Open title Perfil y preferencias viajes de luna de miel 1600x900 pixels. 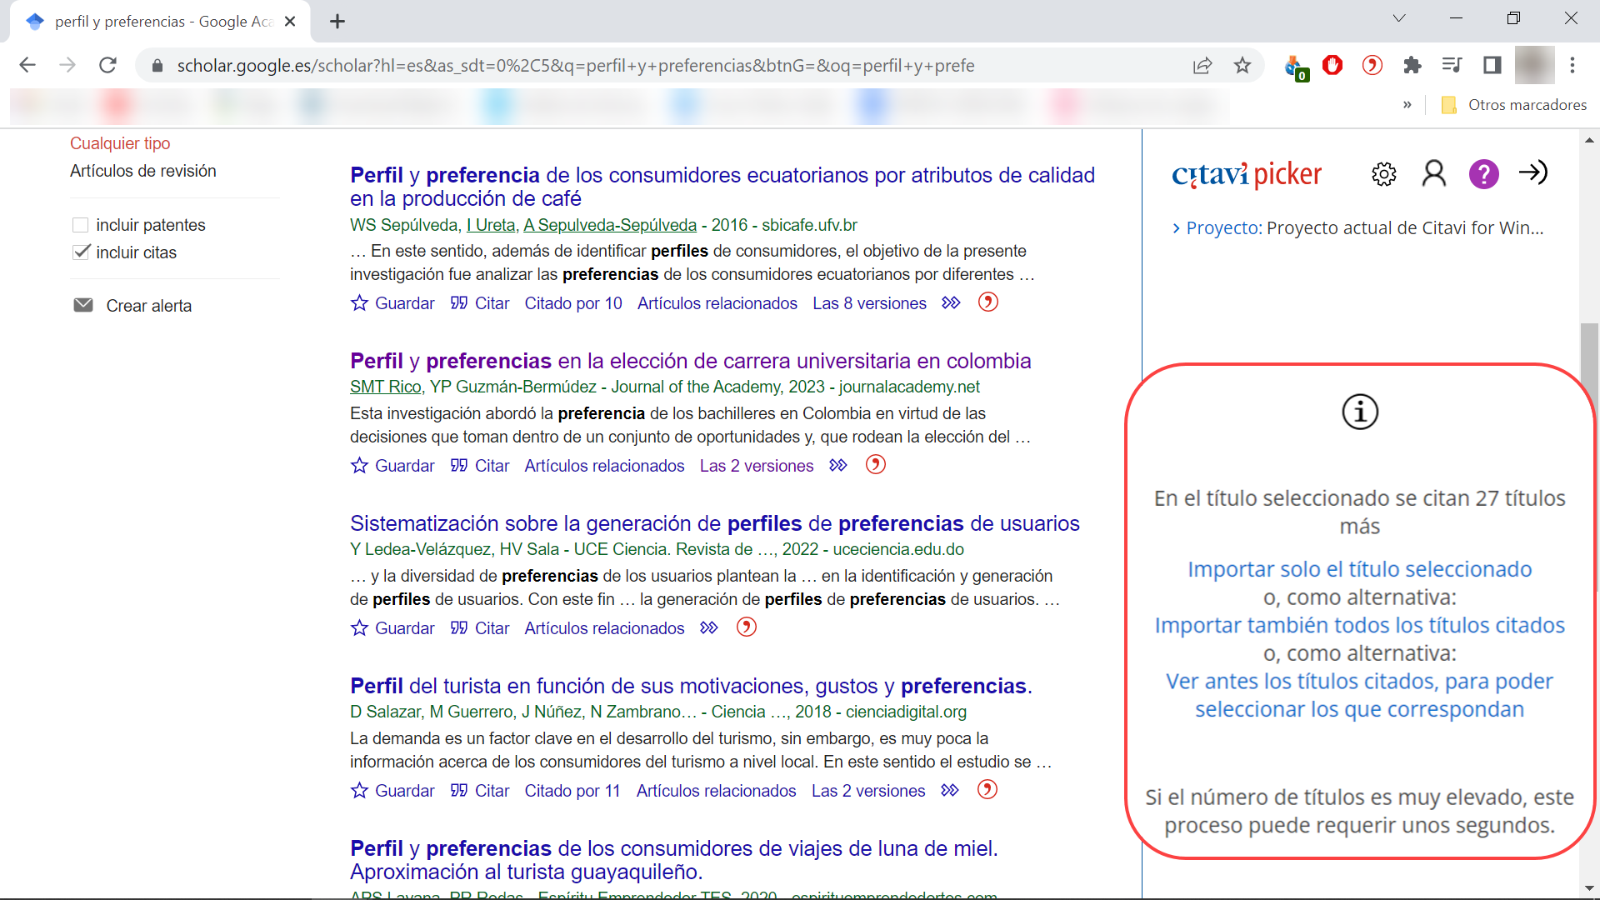coord(674,860)
